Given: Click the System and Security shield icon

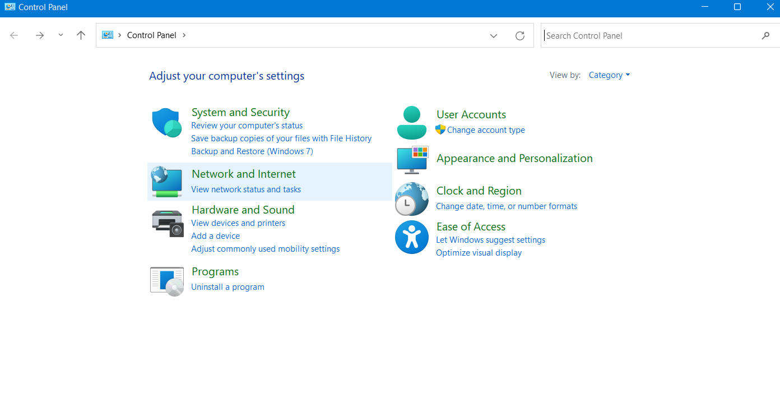Looking at the screenshot, I should [166, 123].
